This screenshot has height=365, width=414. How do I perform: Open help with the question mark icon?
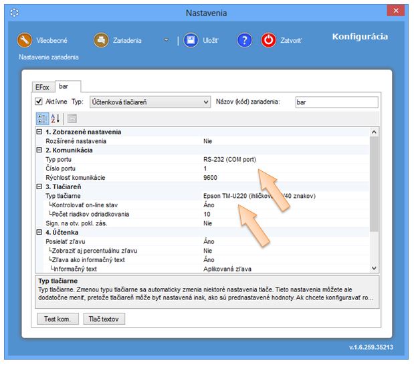point(245,40)
